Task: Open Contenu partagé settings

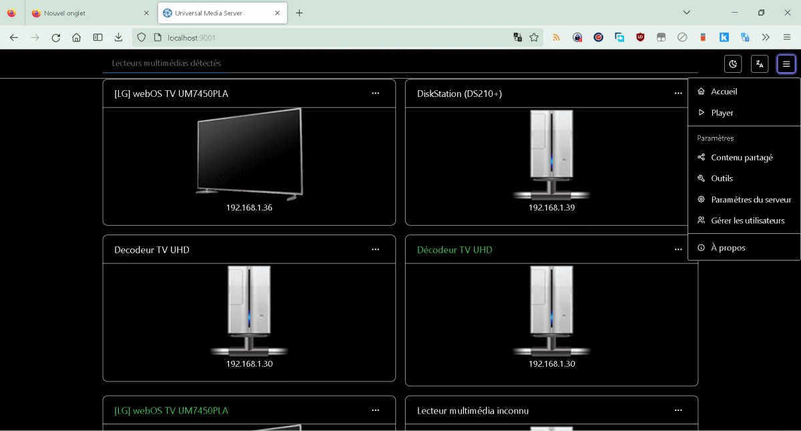Action: tap(744, 158)
